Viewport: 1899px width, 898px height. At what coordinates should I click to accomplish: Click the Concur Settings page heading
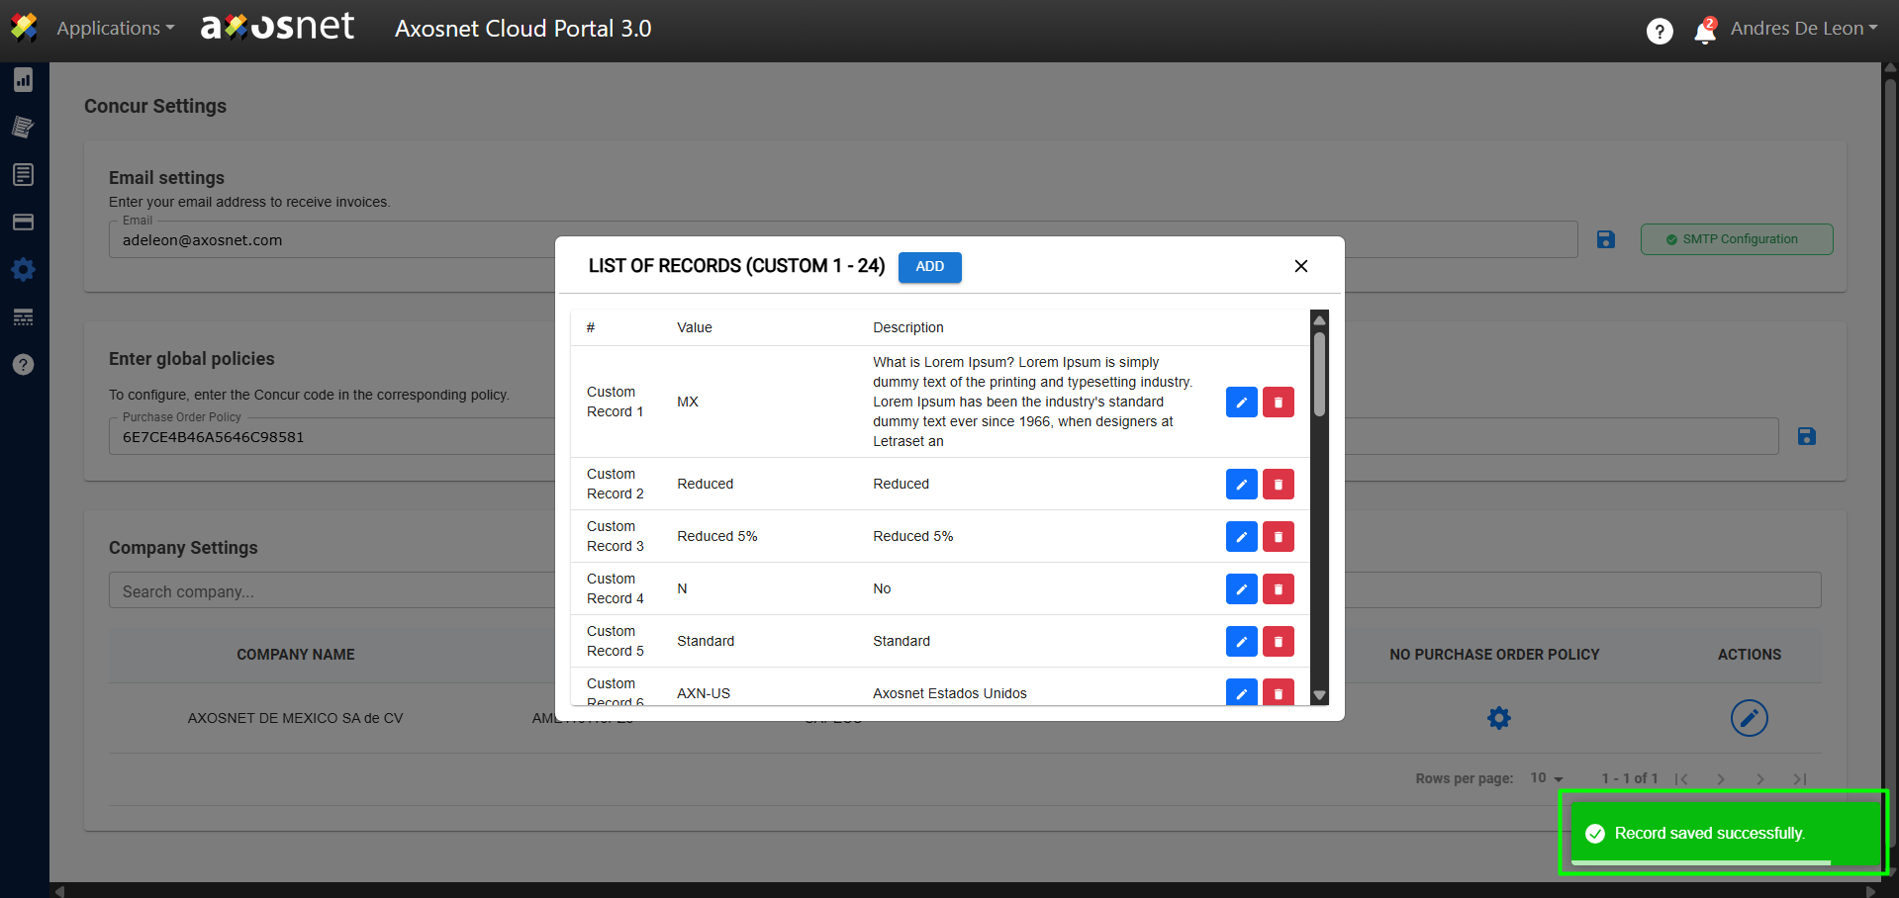pos(155,106)
